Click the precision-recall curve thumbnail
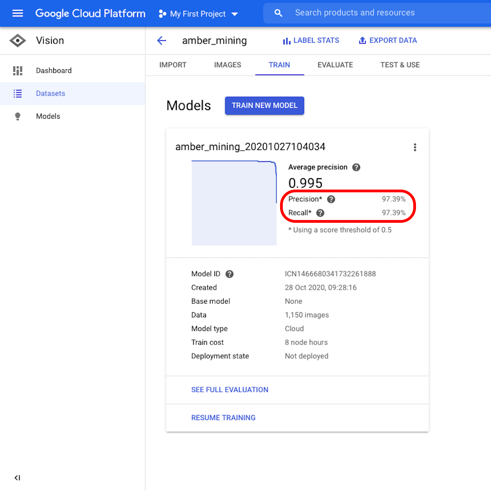The width and height of the screenshot is (491, 491). [234, 203]
